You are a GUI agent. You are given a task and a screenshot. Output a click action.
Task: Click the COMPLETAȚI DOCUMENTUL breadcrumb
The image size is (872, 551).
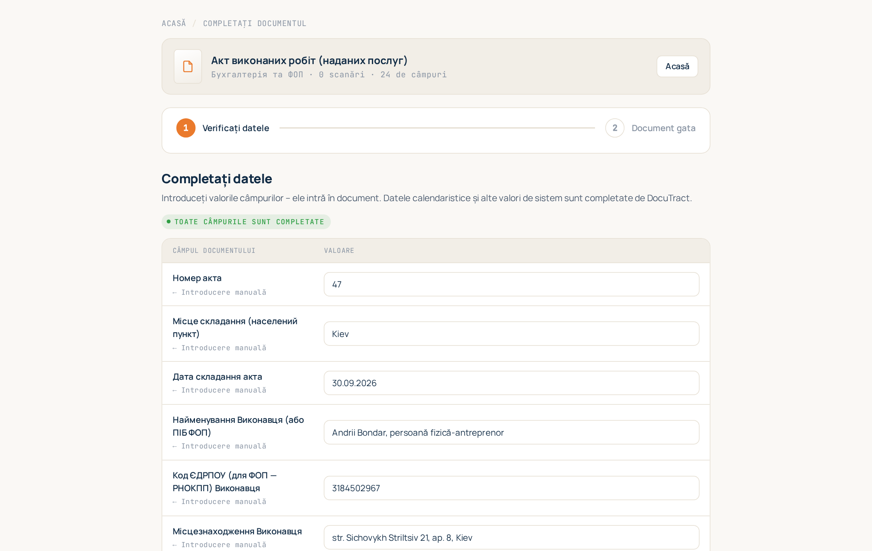(x=255, y=23)
